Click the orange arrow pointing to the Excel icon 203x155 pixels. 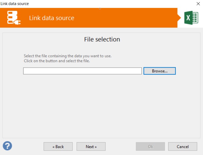[179, 18]
